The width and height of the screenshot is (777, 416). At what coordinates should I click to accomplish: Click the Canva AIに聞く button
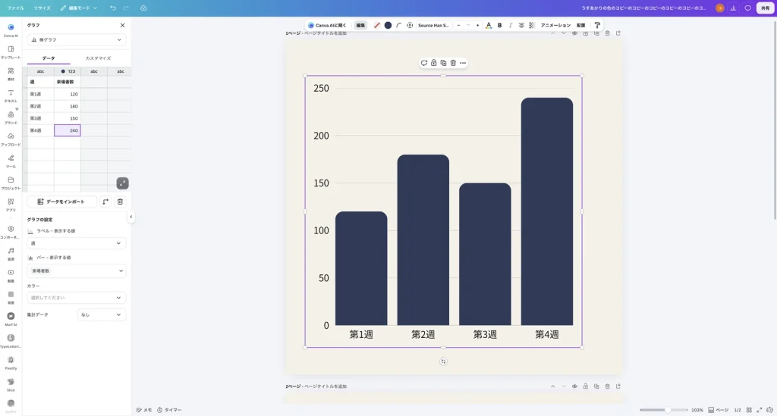[x=327, y=25]
